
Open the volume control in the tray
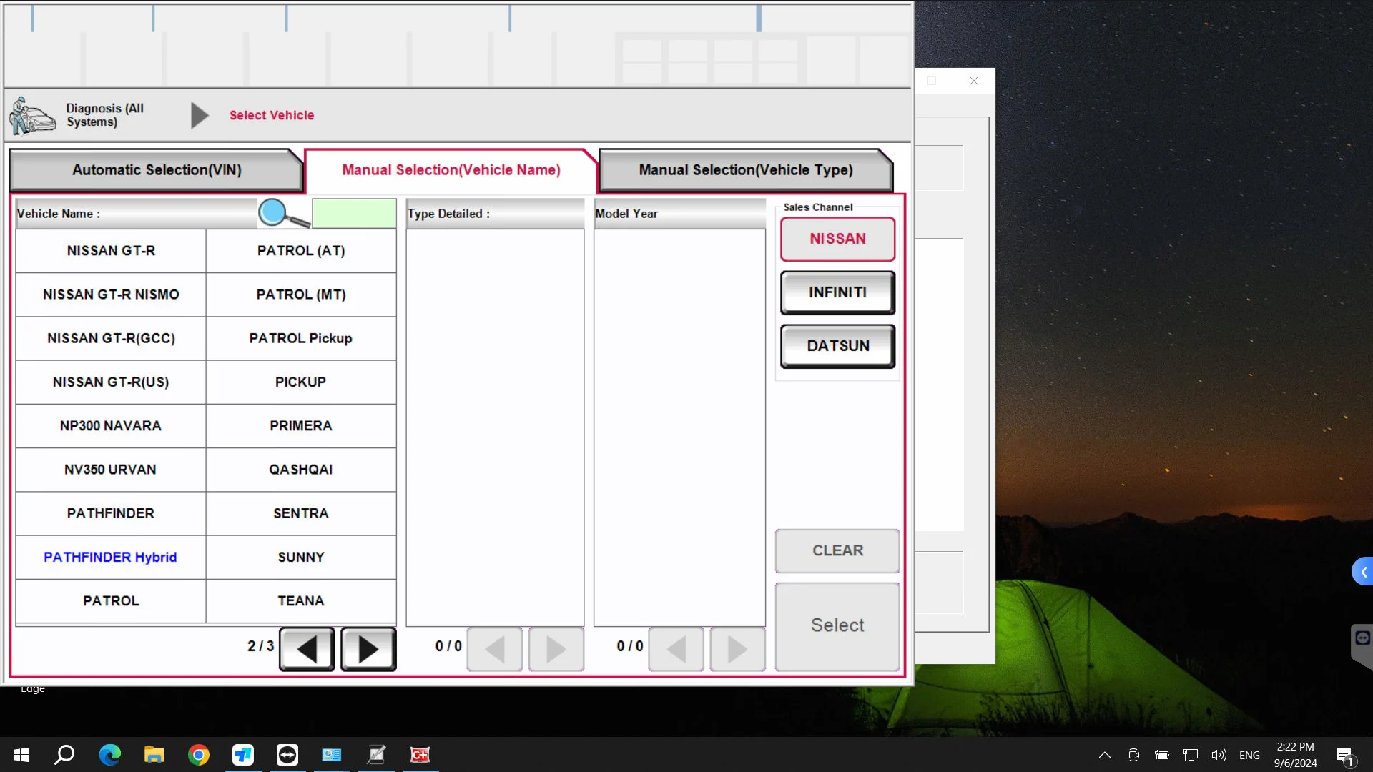tap(1219, 755)
